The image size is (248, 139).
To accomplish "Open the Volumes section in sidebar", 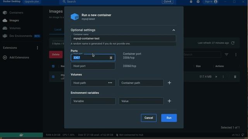I will (x=15, y=28).
